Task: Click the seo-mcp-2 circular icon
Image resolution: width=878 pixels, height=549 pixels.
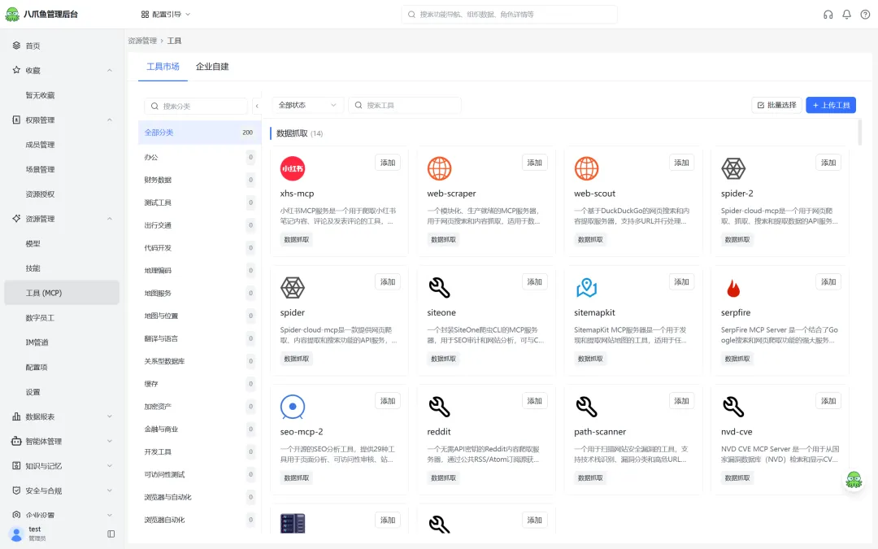Action: tap(293, 407)
